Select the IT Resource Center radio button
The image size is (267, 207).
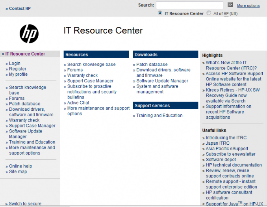[160, 13]
